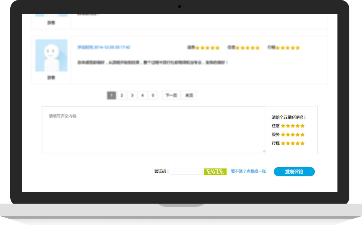Set 住宿 rating to one star
The width and height of the screenshot is (362, 225).
coord(283,126)
